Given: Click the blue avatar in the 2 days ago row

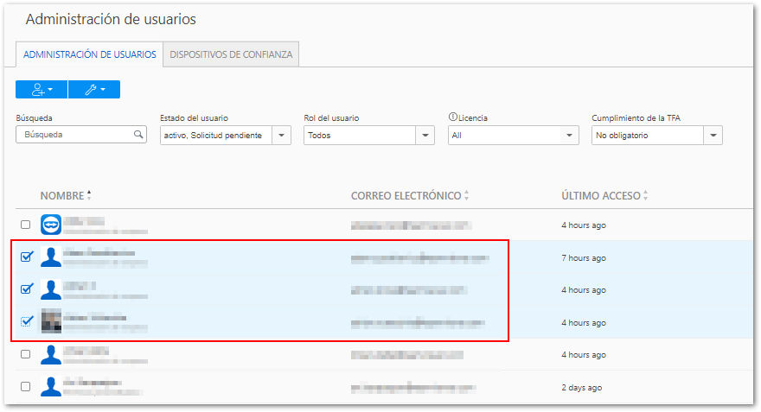Looking at the screenshot, I should click(51, 386).
